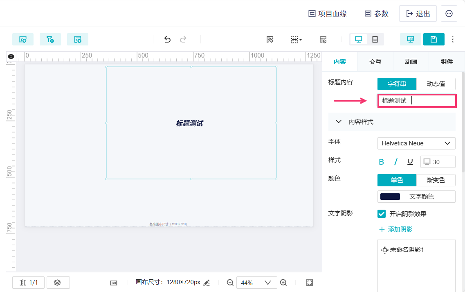Save the dashboard
465x292 pixels.
(x=434, y=39)
